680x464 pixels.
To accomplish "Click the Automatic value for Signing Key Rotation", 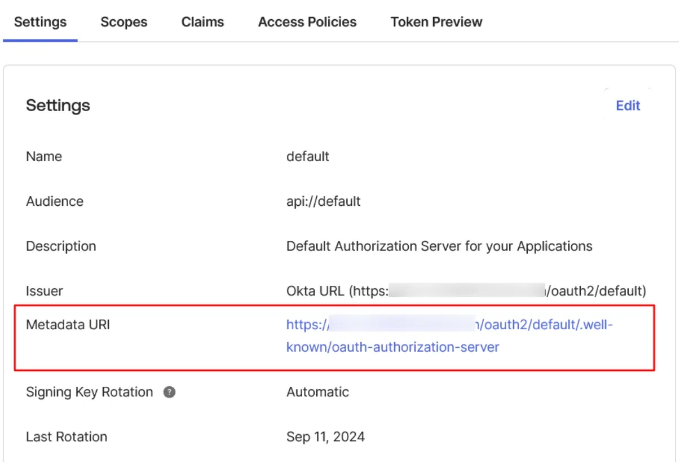I will point(317,392).
